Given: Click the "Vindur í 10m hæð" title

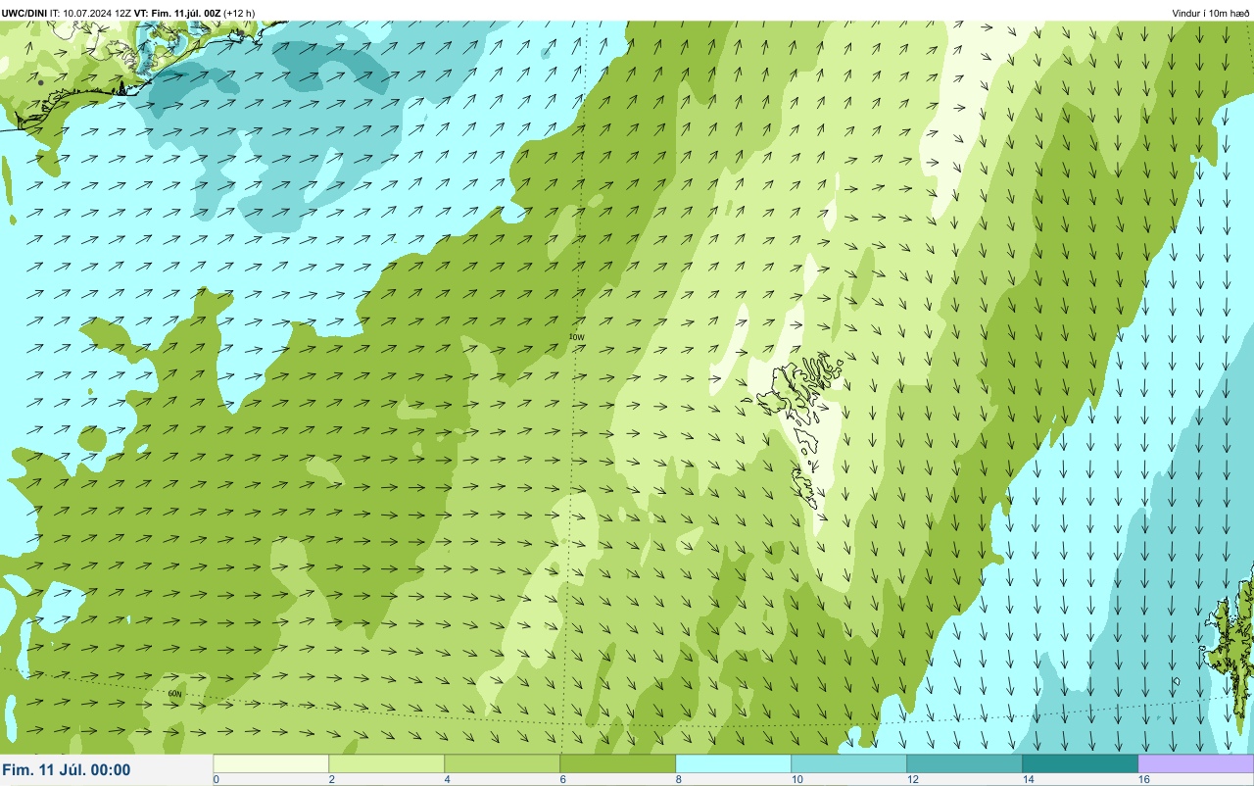Looking at the screenshot, I should pos(1211,13).
